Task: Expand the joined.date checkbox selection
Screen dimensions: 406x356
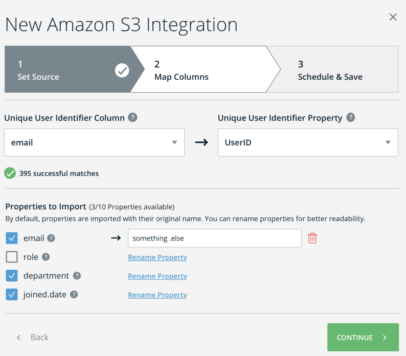Action: 12,294
